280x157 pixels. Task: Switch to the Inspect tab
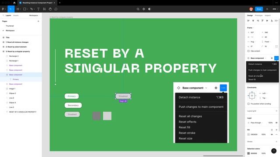267,16
